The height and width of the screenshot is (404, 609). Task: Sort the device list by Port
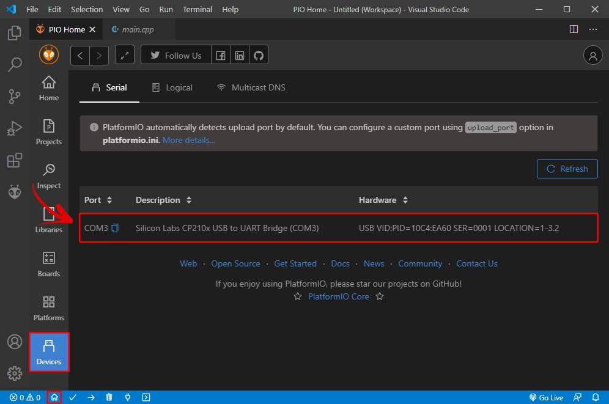pyautogui.click(x=98, y=200)
